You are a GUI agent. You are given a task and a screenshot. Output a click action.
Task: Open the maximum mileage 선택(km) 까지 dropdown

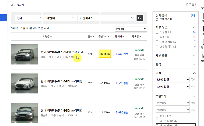click(x=173, y=110)
